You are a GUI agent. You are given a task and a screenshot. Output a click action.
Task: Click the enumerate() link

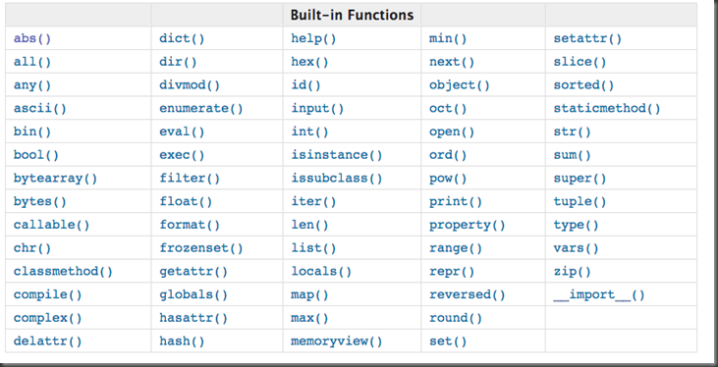coord(201,109)
